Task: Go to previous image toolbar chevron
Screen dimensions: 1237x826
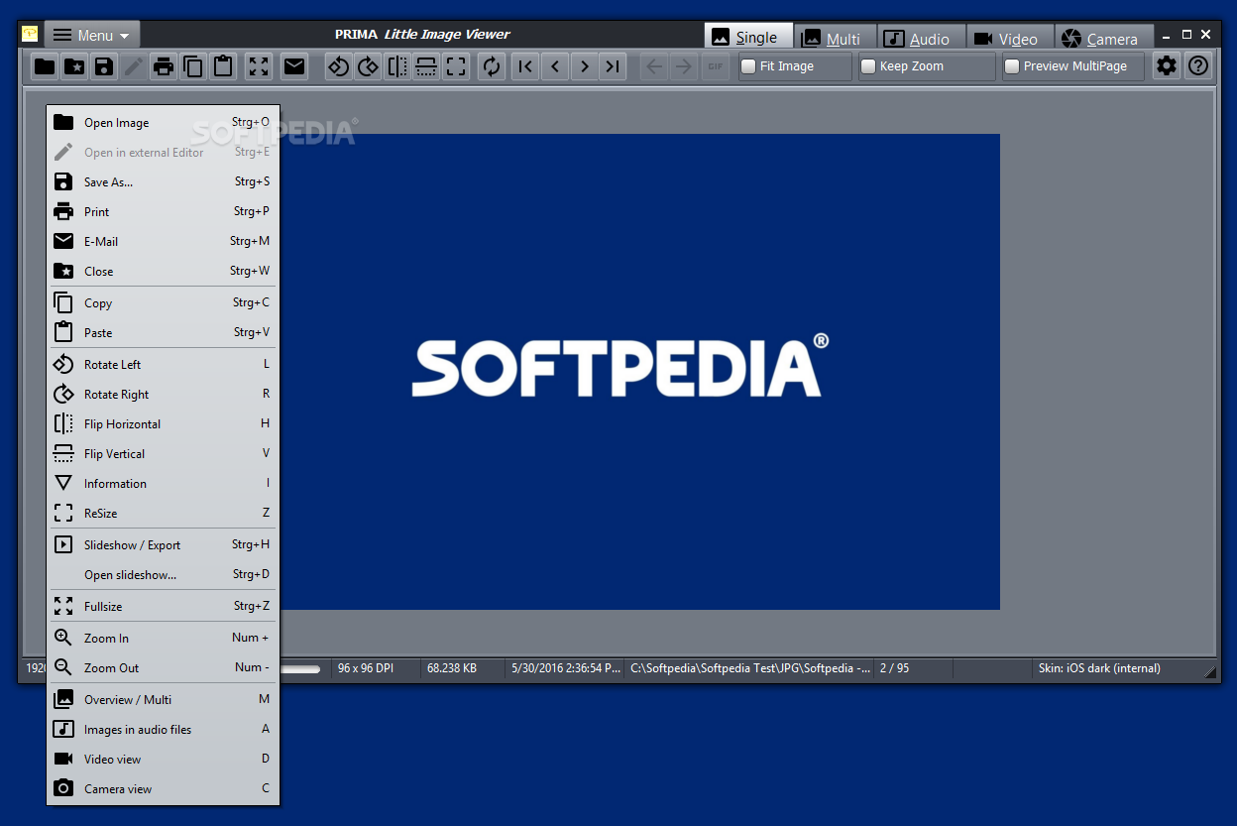Action: click(555, 66)
